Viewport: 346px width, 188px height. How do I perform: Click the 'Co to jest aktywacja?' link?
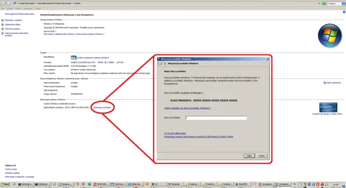click(x=175, y=133)
